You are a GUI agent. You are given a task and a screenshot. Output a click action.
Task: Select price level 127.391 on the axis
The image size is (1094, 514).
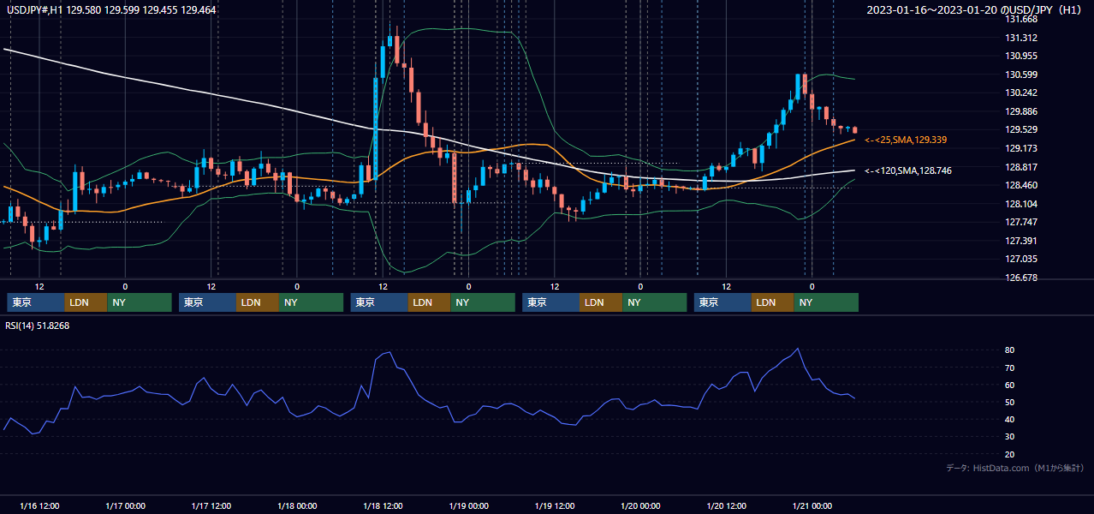[1021, 241]
